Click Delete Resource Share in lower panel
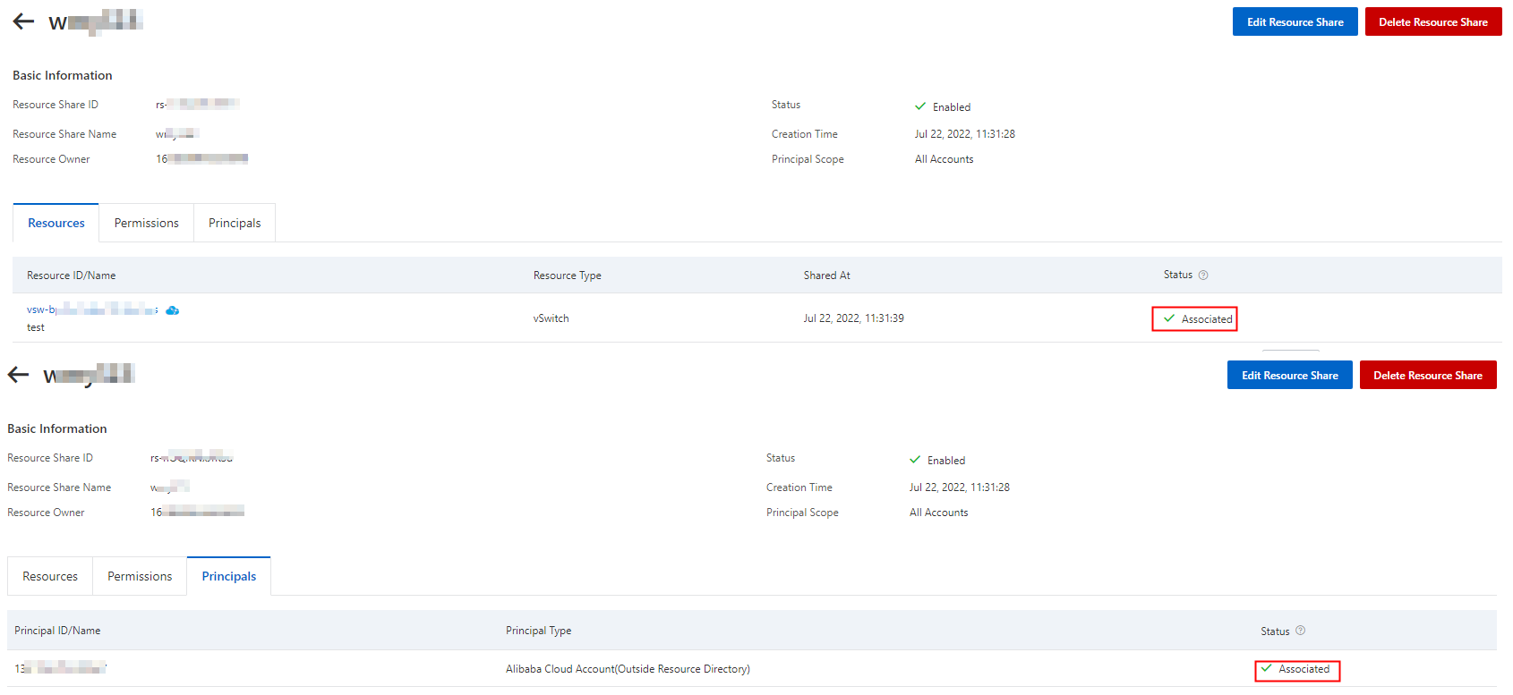 [x=1427, y=375]
